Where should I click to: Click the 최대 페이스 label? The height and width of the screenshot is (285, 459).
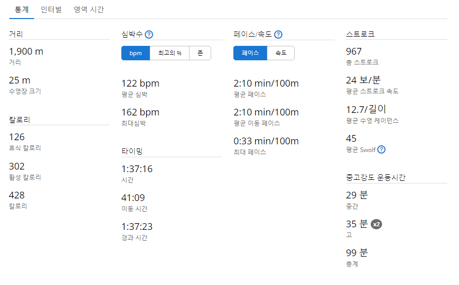point(250,153)
